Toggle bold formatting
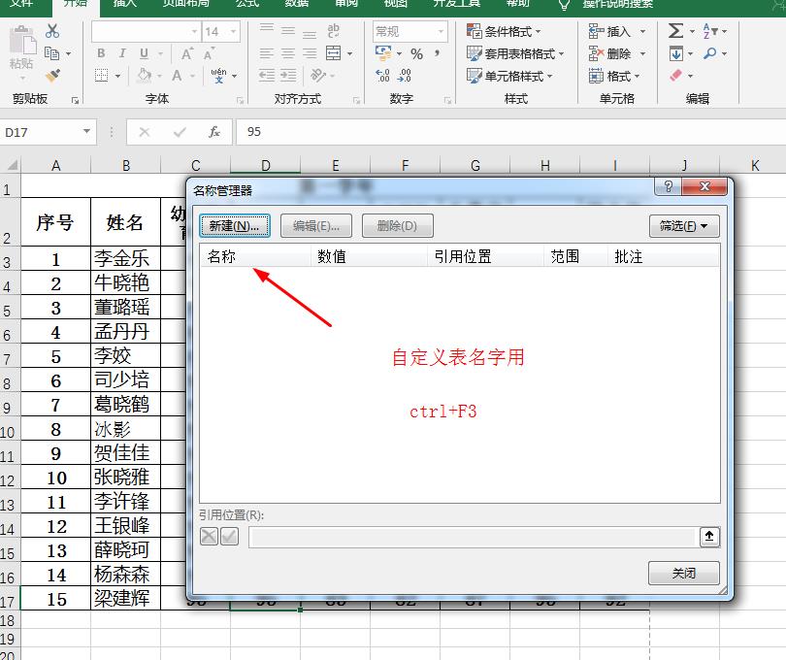This screenshot has height=660, width=786. tap(101, 53)
